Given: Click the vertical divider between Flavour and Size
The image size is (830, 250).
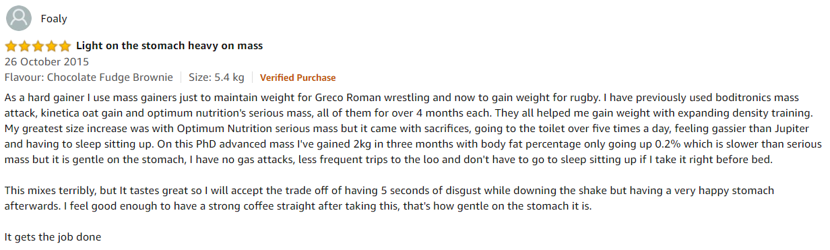Looking at the screenshot, I should [x=181, y=77].
